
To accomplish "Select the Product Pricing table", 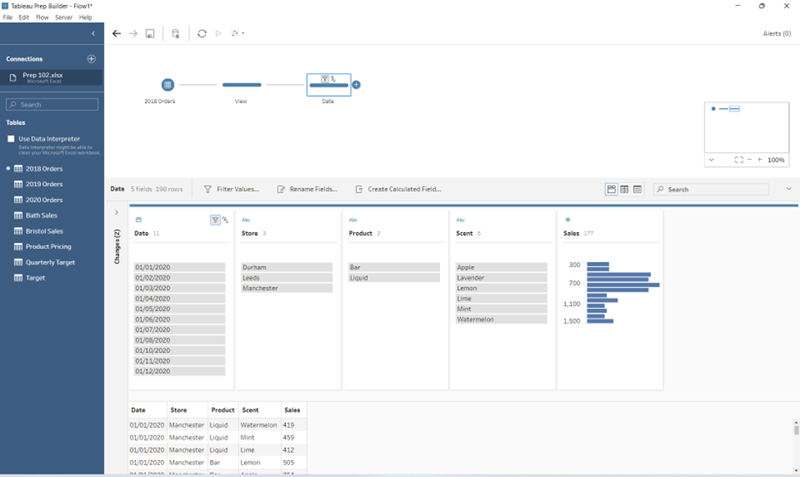I will tap(48, 247).
